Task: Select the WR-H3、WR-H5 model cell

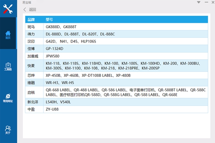Action: tap(126, 83)
